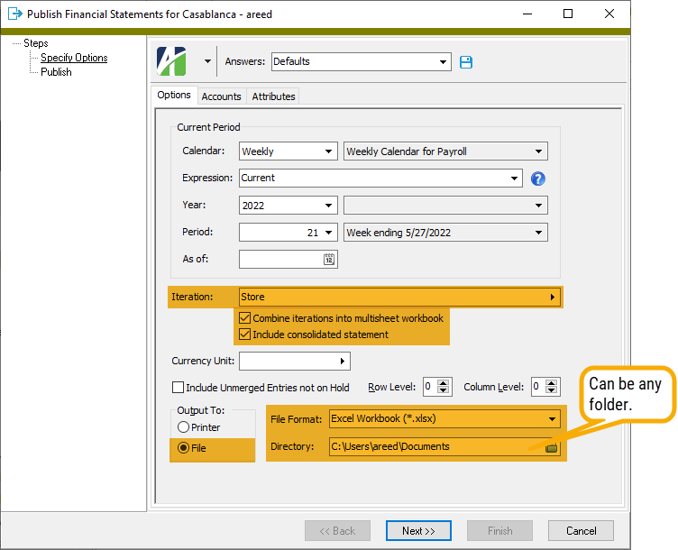Open dropdown arrow beside the logo
Viewport: 678px width, 550px height.
[207, 61]
